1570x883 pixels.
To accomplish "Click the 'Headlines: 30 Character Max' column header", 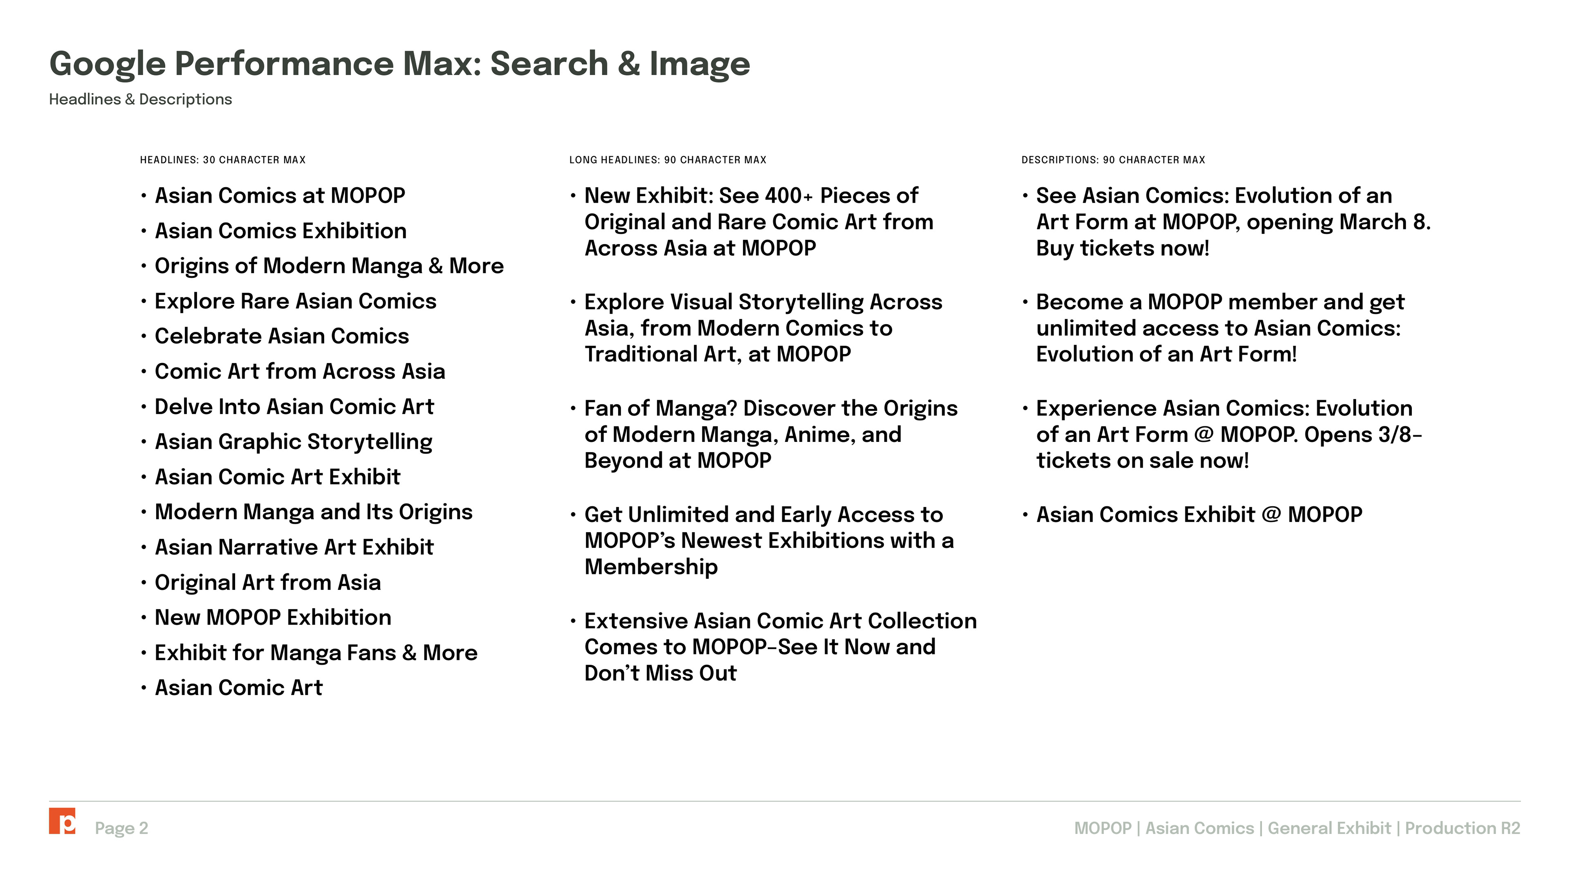I will point(222,160).
